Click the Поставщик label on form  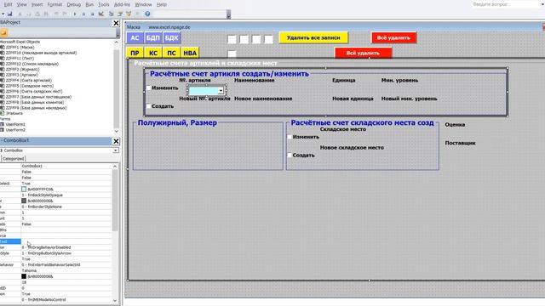[x=460, y=143]
